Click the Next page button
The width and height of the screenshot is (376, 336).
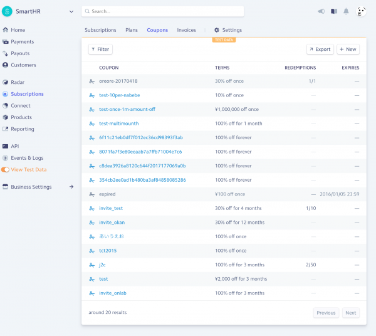[x=350, y=313]
